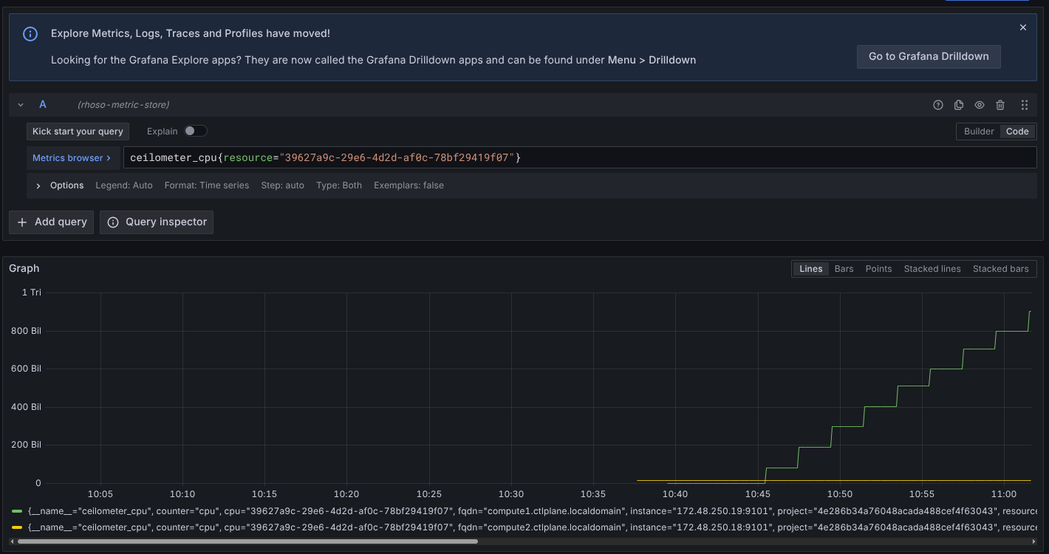Click the drag handle for query A
This screenshot has width=1049, height=554.
1024,105
